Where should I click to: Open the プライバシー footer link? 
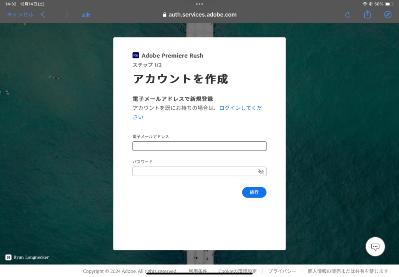282,271
